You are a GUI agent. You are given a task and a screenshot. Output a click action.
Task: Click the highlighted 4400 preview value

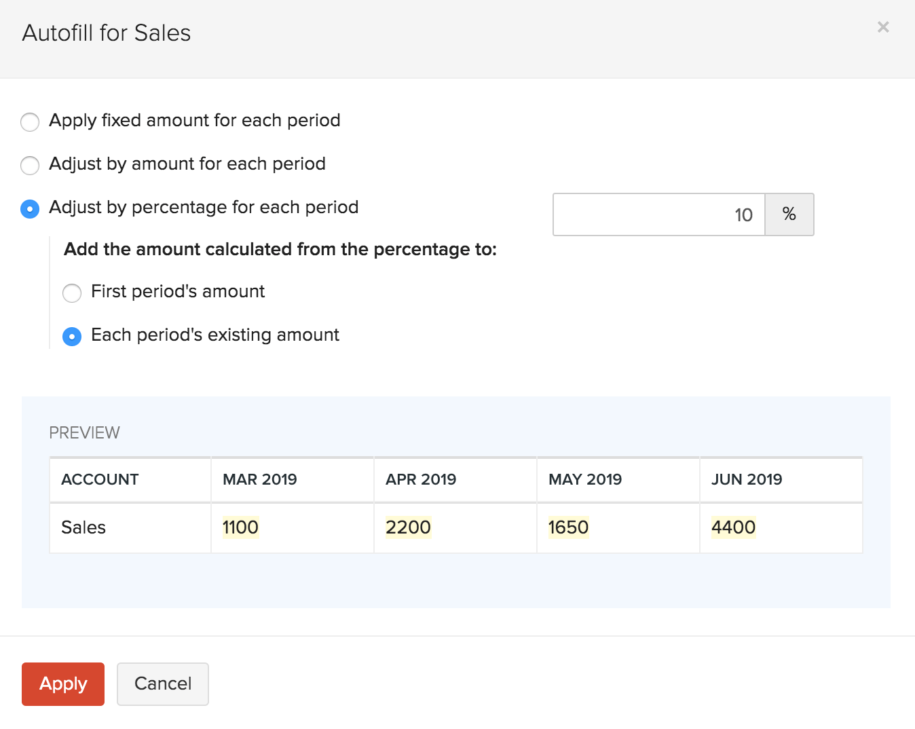click(x=733, y=527)
